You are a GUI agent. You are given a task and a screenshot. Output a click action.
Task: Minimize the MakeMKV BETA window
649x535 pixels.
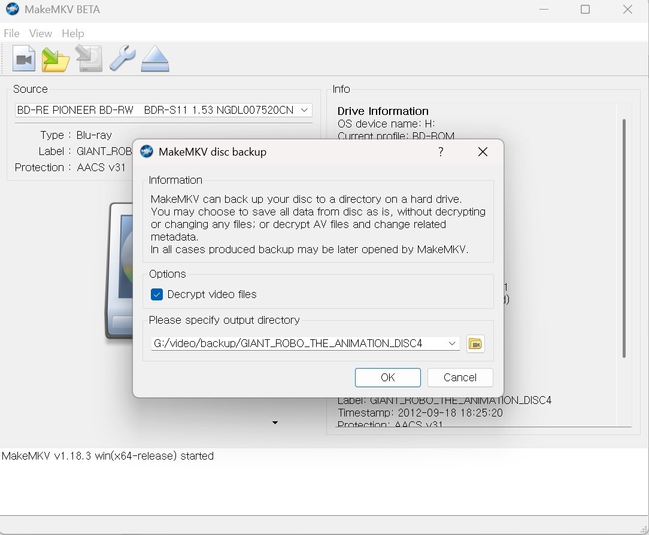point(544,9)
